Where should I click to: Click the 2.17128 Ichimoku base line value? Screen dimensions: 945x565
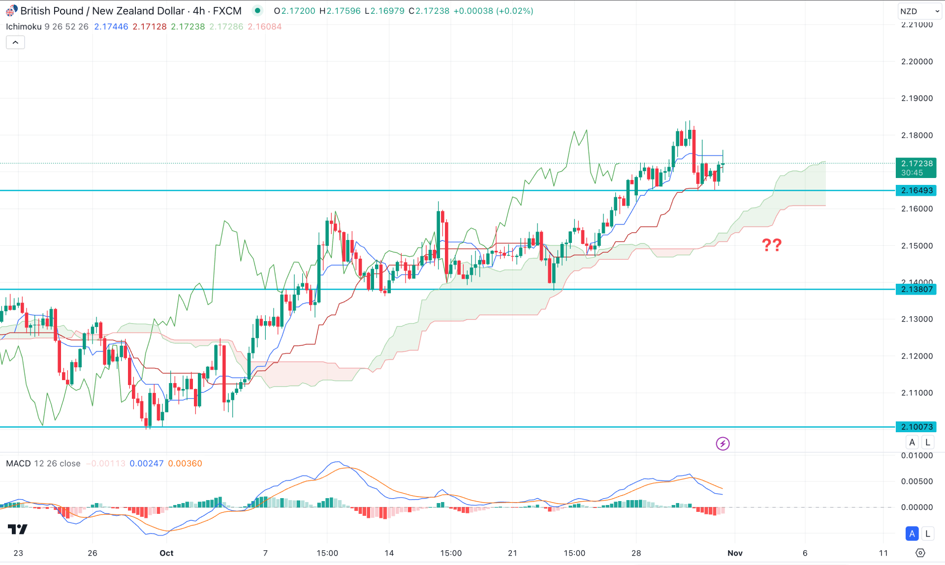pyautogui.click(x=150, y=27)
